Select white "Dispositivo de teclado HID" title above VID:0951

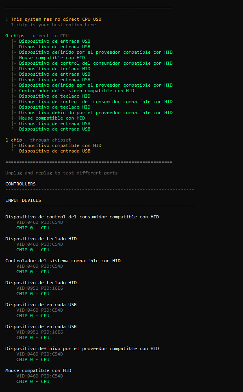[41, 283]
